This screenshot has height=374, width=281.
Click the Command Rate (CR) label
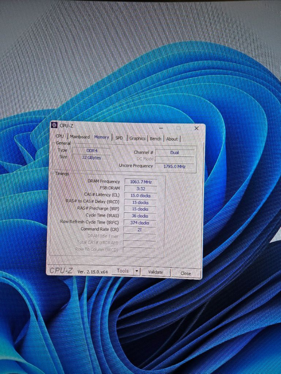click(x=99, y=229)
